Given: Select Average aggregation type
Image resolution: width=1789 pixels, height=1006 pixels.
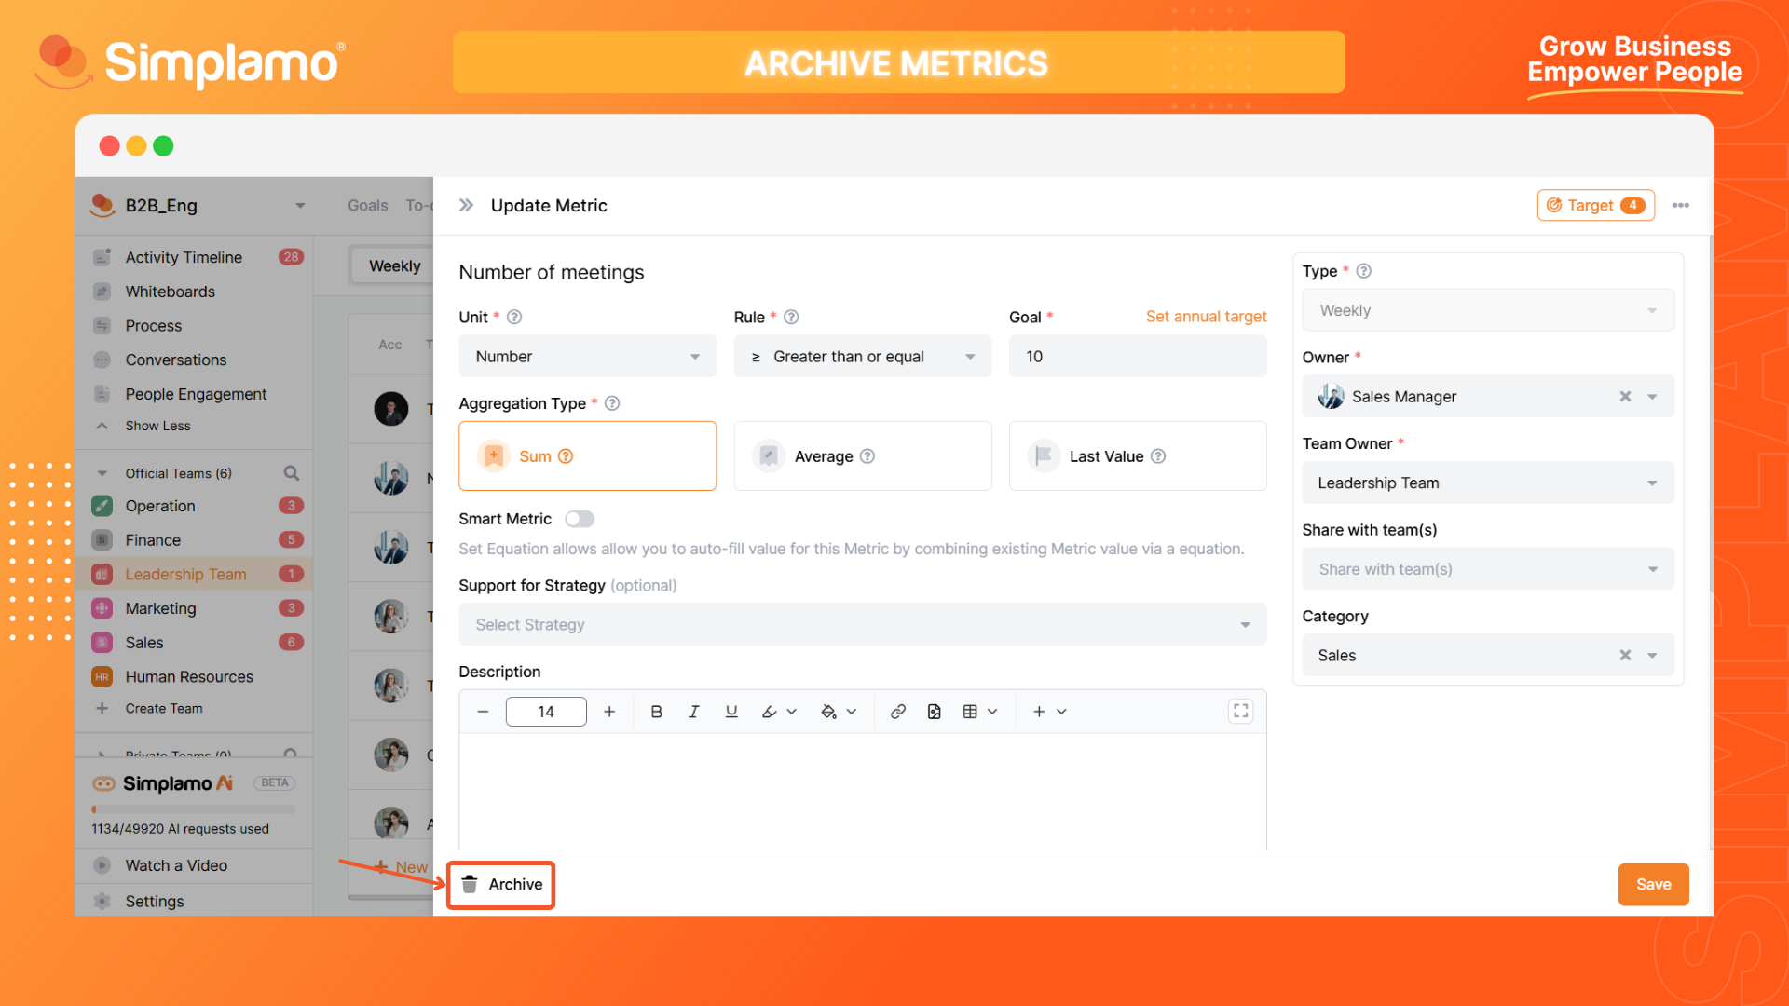Looking at the screenshot, I should click(863, 456).
